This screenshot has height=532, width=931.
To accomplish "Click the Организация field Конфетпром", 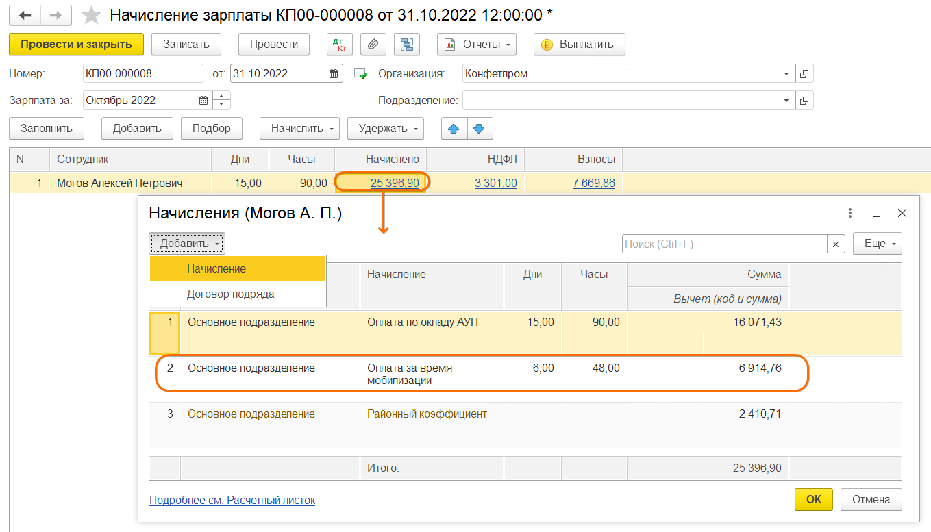I will [x=620, y=73].
